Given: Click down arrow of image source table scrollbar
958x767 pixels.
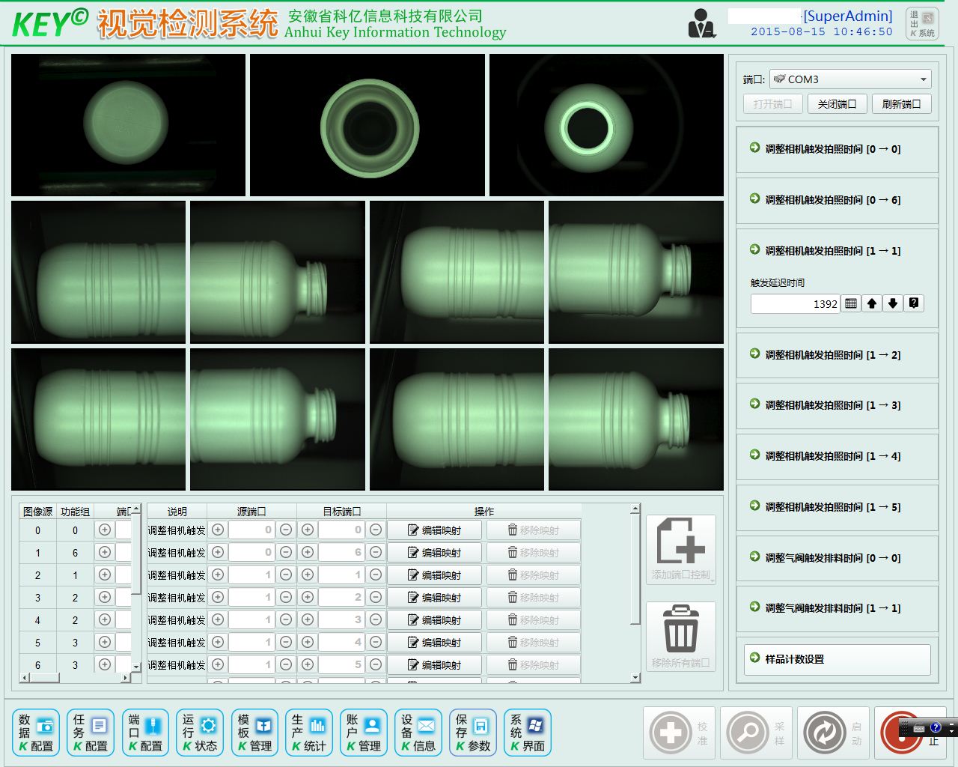Looking at the screenshot, I should coord(136,666).
